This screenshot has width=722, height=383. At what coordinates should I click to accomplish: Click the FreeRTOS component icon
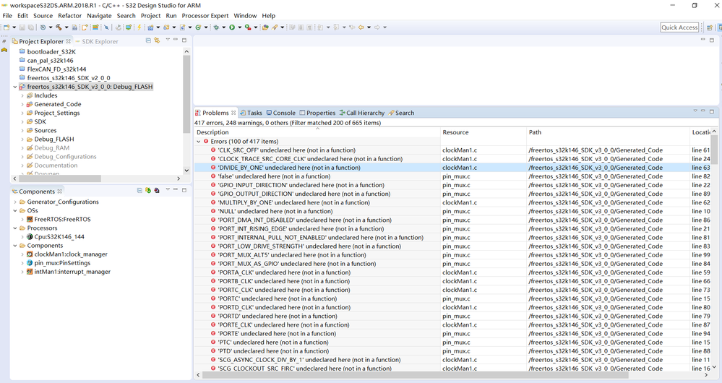(30, 219)
